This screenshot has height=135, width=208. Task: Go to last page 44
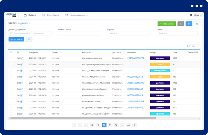coord(128,125)
